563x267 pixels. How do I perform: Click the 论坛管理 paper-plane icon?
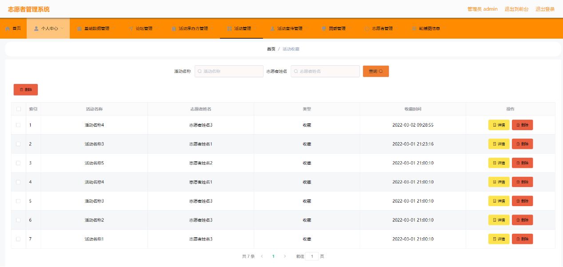131,28
